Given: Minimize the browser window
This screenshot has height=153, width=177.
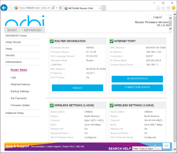Looking at the screenshot, I should 154,3.
